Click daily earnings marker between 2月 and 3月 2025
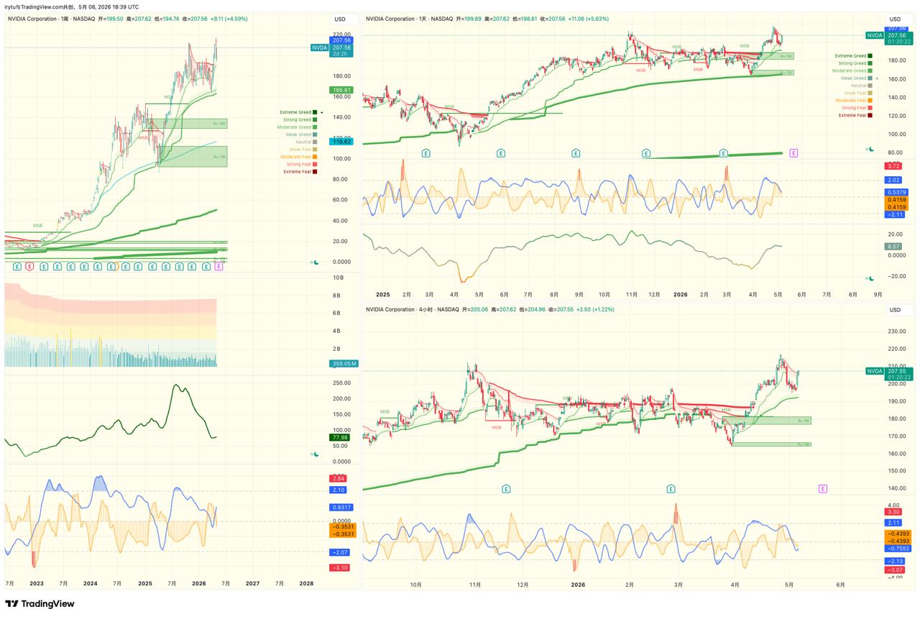The width and height of the screenshot is (920, 617). [x=426, y=152]
